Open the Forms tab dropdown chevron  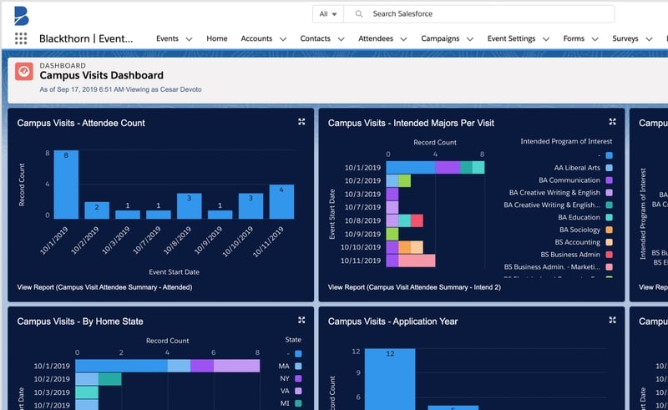click(x=595, y=38)
